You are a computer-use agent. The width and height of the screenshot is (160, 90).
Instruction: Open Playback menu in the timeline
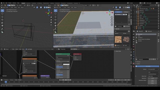point(7,80)
